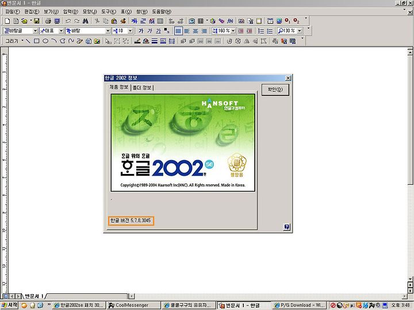Cut selection with scissors icon
Viewport: 414px width, 310px height.
97,21
